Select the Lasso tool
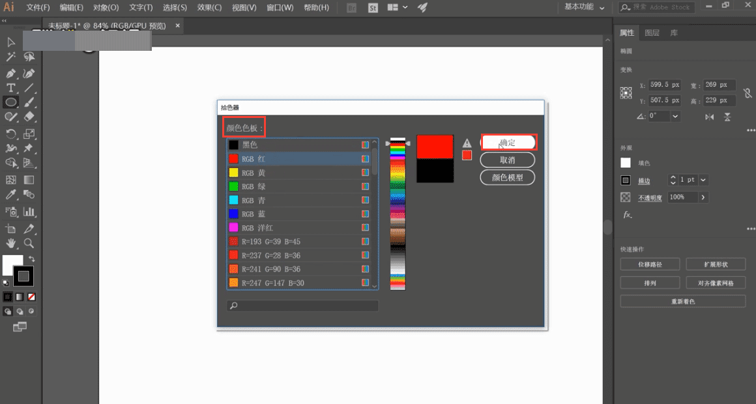 (29, 57)
